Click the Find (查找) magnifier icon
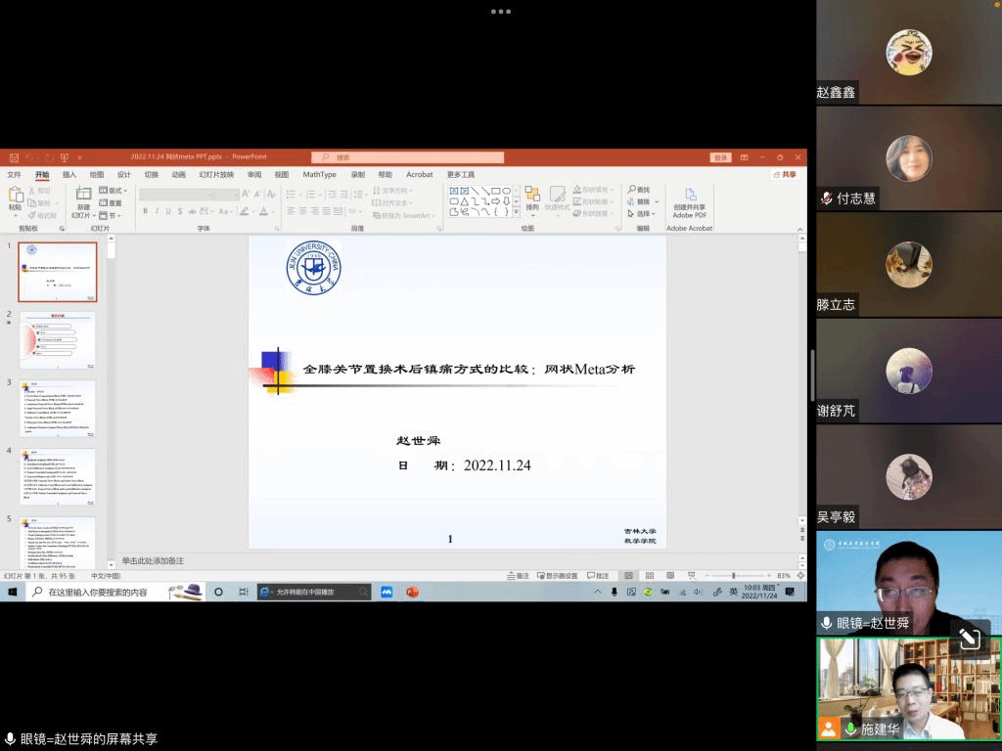Screen dimensions: 1002x751 tap(632, 190)
